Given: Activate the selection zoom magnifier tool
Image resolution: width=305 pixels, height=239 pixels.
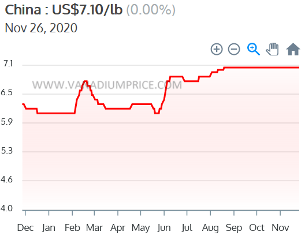Looking at the screenshot, I should pyautogui.click(x=254, y=50).
